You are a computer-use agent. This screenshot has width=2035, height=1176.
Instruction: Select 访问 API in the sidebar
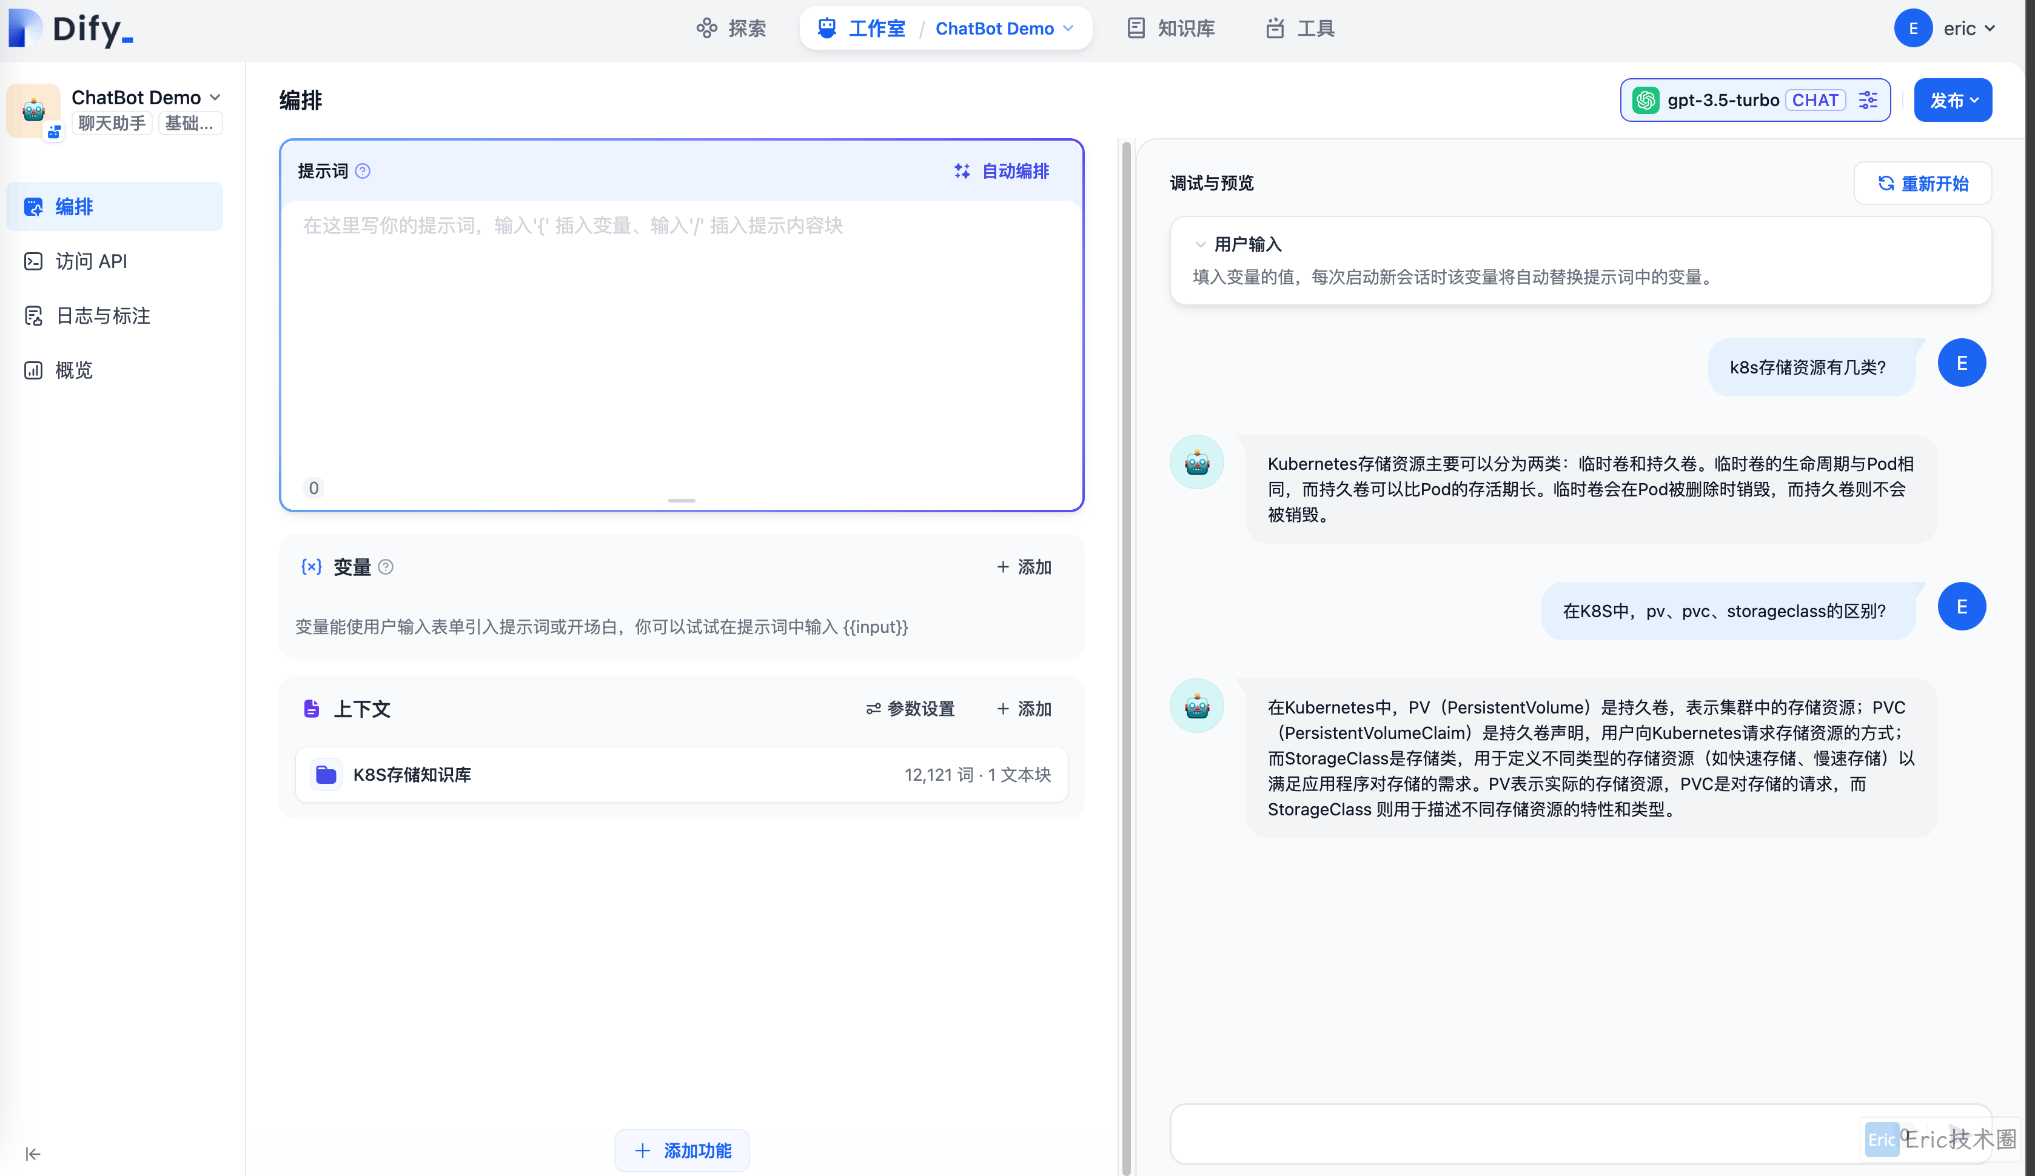click(x=115, y=261)
